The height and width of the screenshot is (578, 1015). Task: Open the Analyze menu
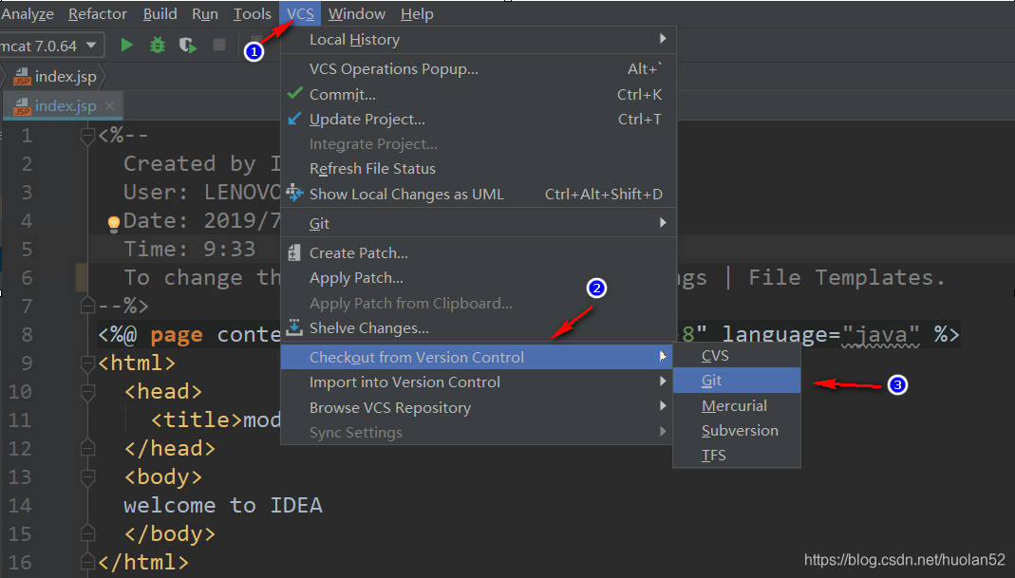point(28,13)
